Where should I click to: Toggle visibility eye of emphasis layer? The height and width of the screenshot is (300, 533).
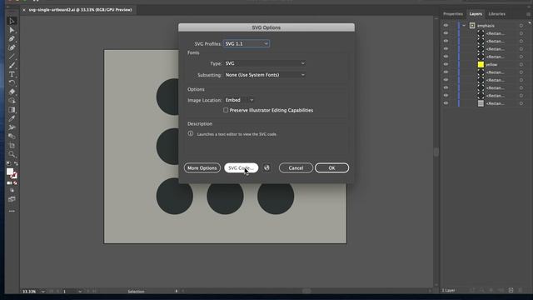click(x=446, y=26)
